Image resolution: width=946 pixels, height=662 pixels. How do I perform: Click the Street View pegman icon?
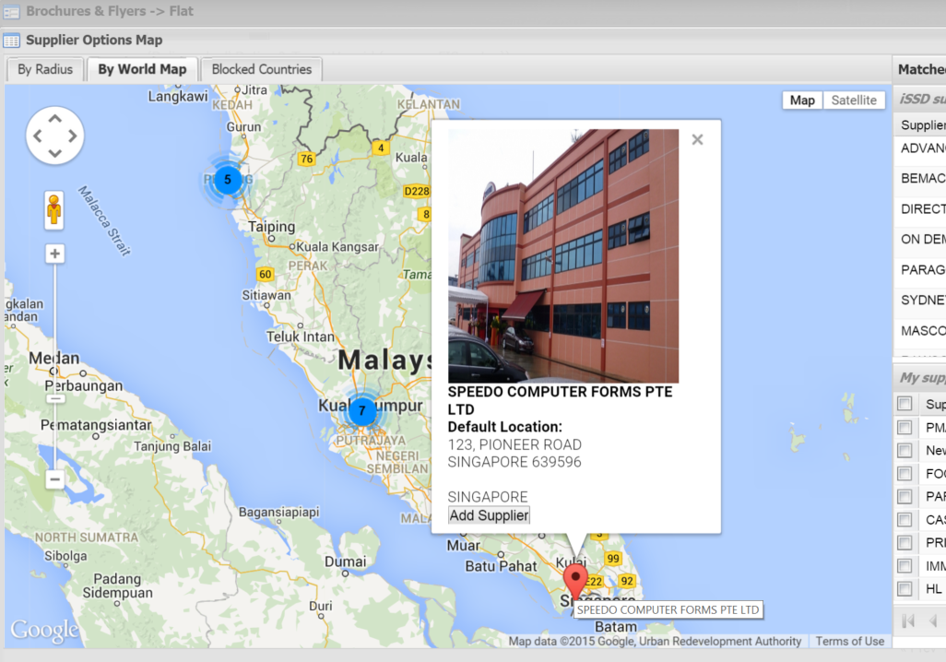[x=54, y=210]
